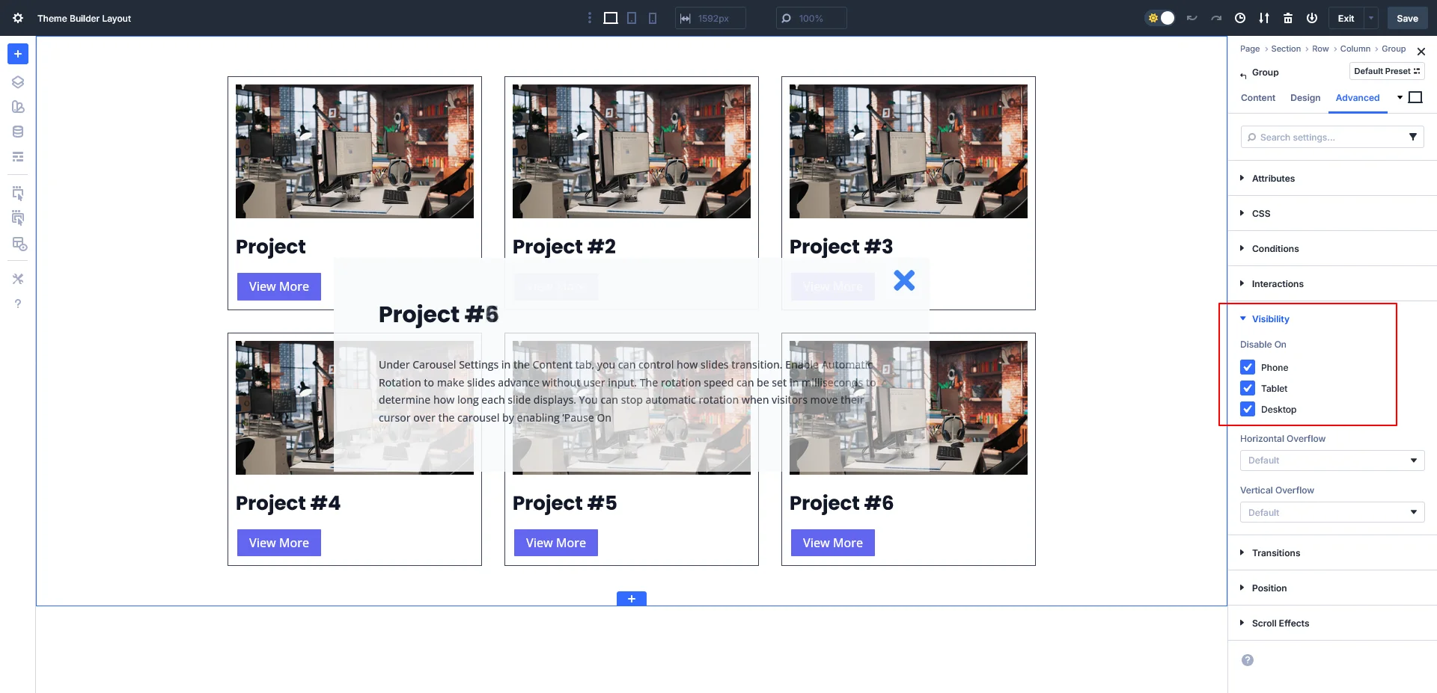Open the Horizontal Overflow dropdown

click(x=1331, y=461)
